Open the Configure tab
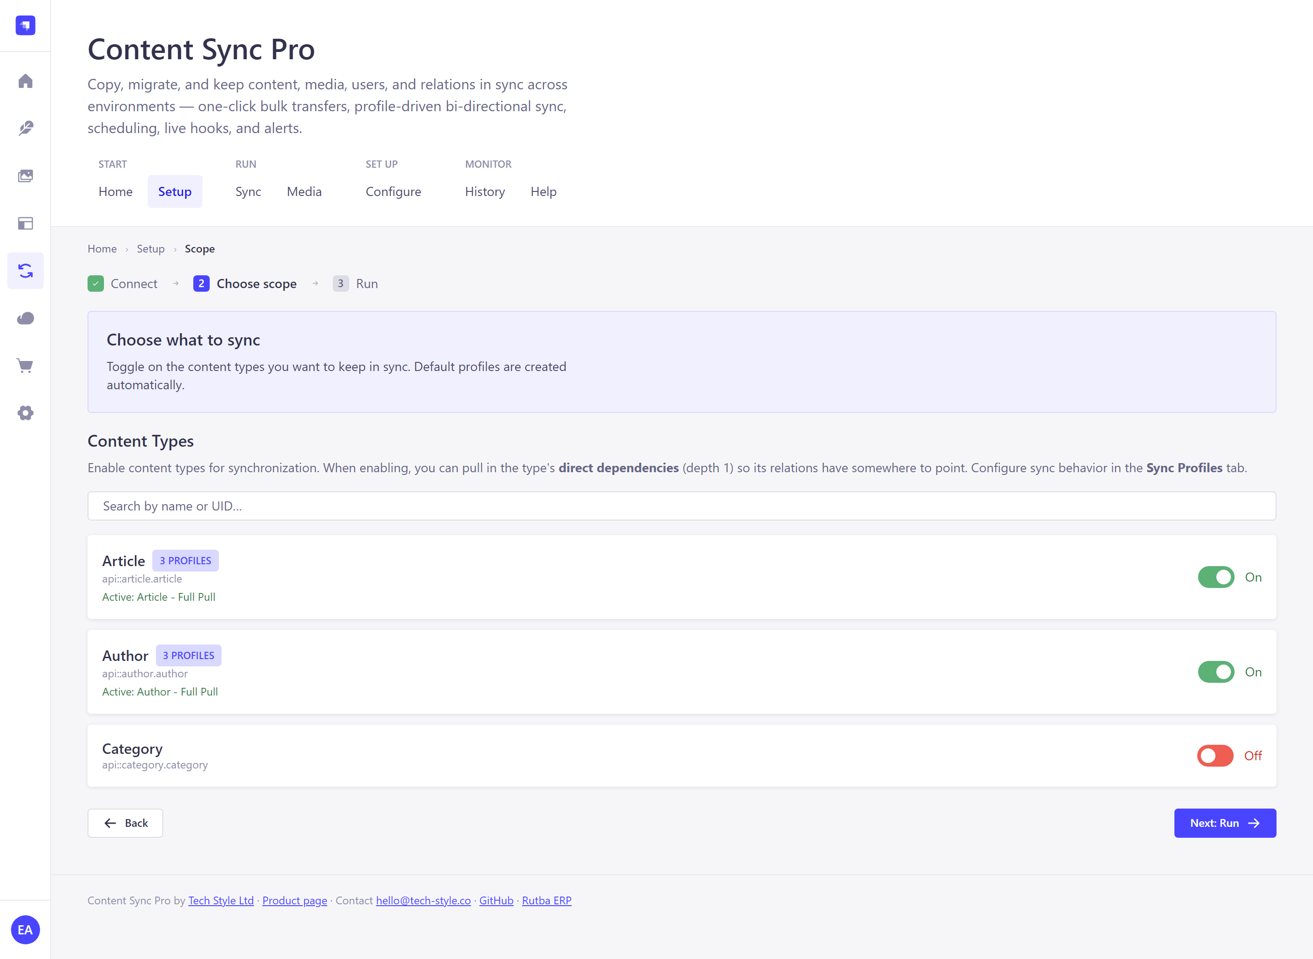This screenshot has width=1313, height=959. (x=393, y=191)
